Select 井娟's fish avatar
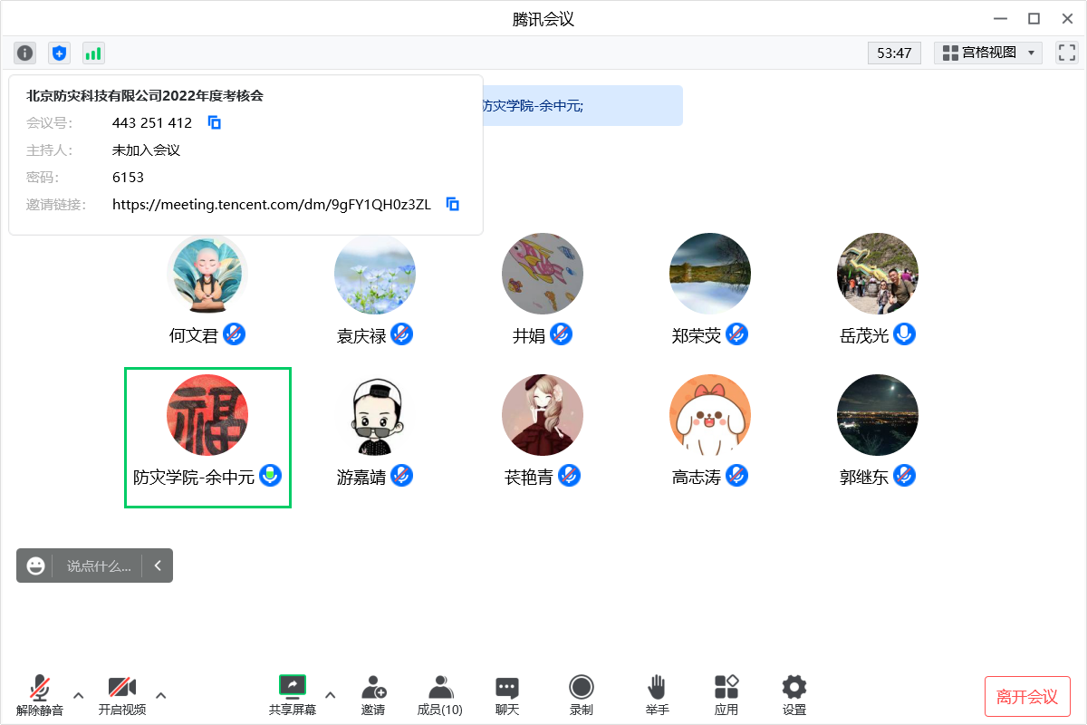Image resolution: width=1087 pixels, height=725 pixels. (543, 274)
